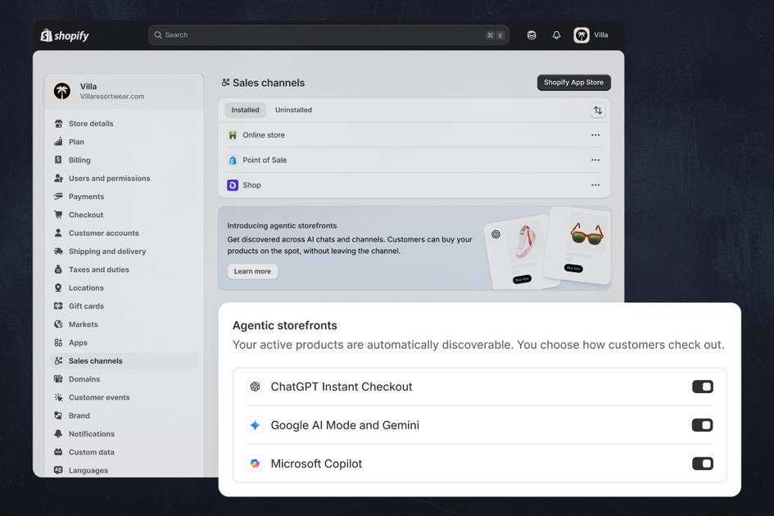Click the Sidekick icon beside the bell
774x516 pixels.
532,35
